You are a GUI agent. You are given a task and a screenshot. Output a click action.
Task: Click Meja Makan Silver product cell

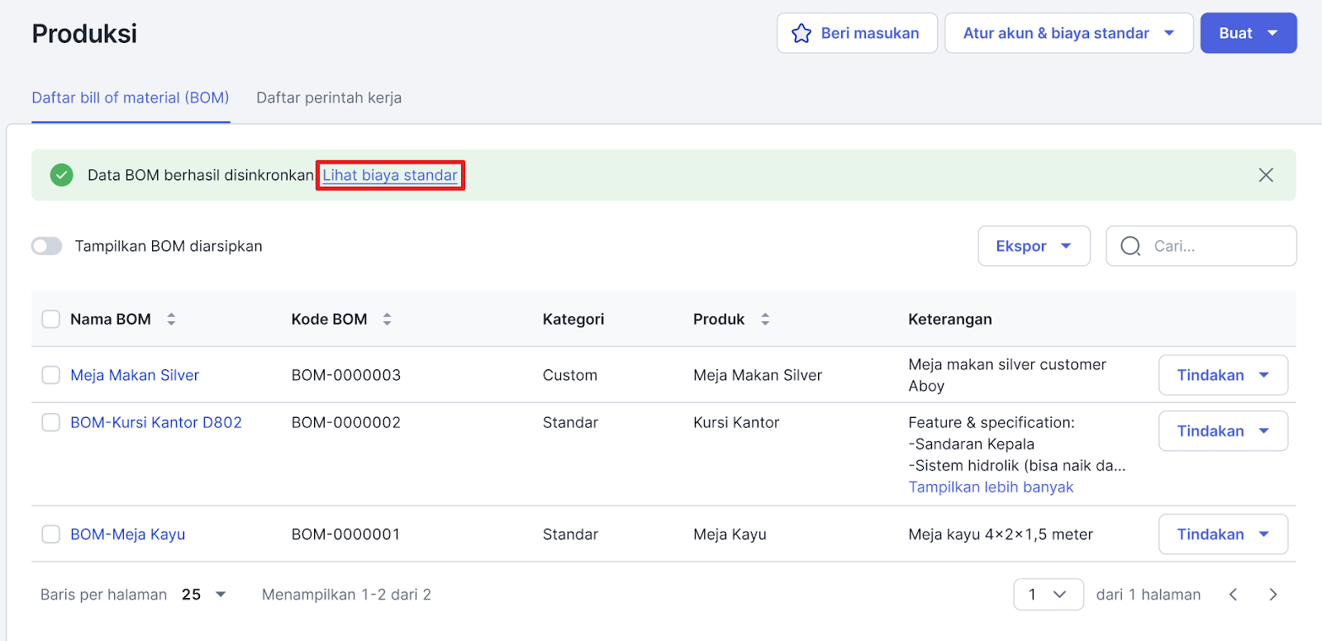pyautogui.click(x=758, y=375)
